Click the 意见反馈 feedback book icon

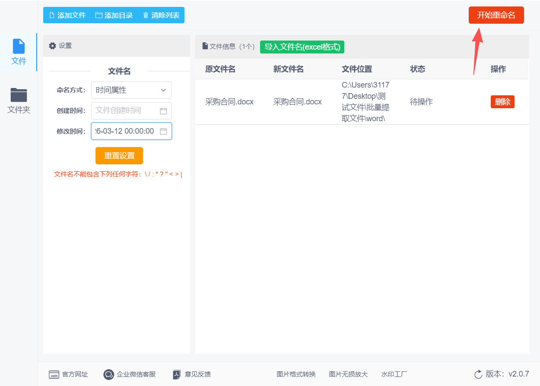pyautogui.click(x=176, y=374)
